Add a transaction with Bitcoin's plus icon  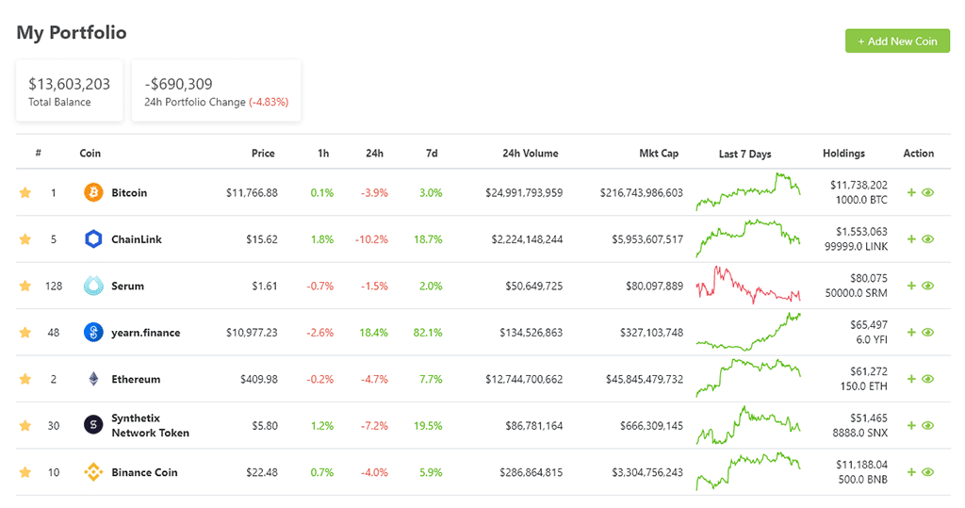tap(911, 192)
